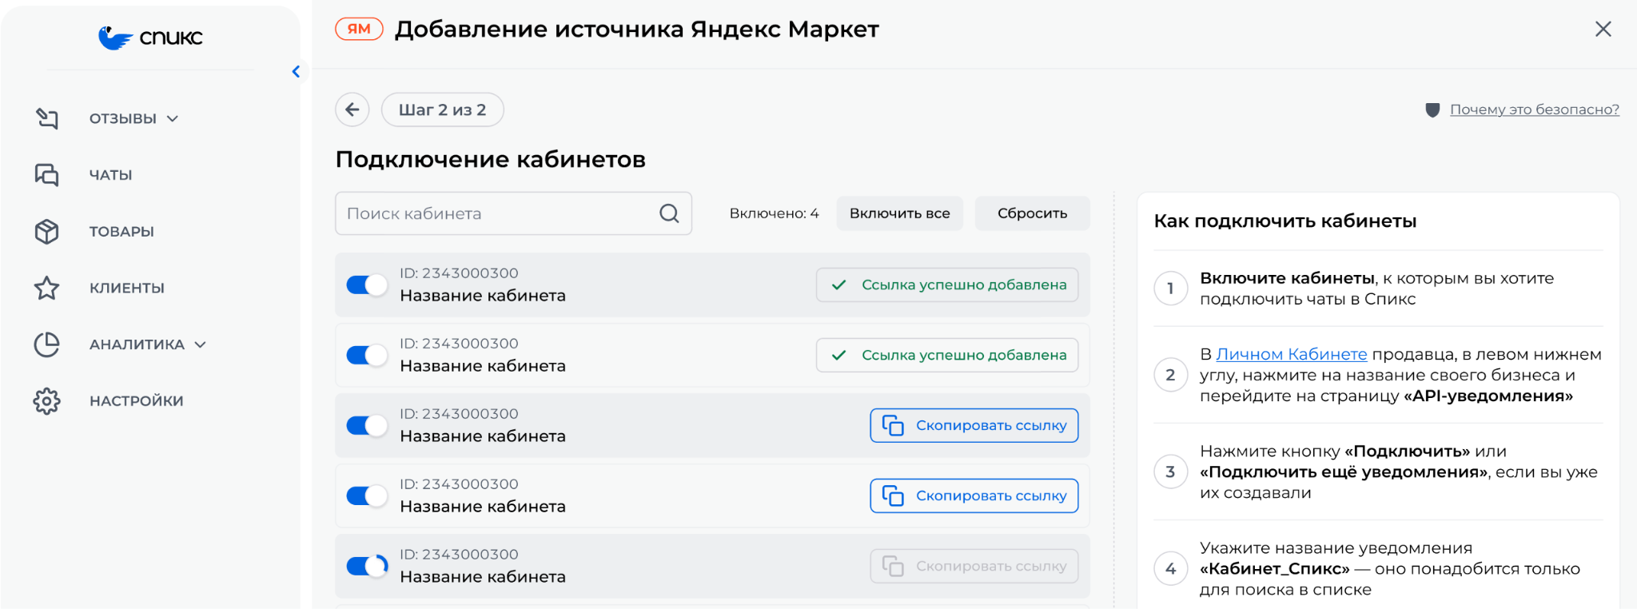Toggle the switch in the second cabinet row
Viewport: 1637px width, 609px height.
coord(367,355)
